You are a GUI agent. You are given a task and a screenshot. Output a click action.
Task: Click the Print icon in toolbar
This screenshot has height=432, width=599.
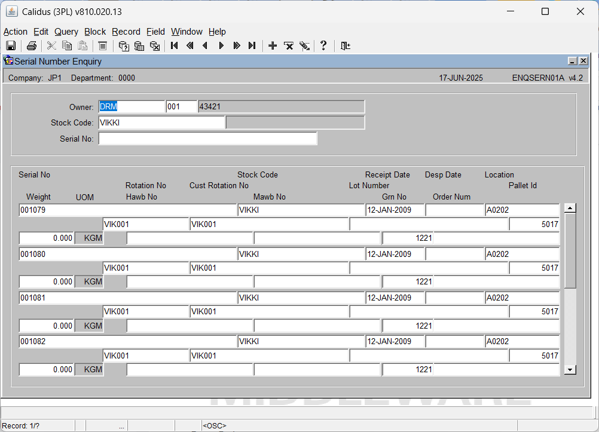31,46
